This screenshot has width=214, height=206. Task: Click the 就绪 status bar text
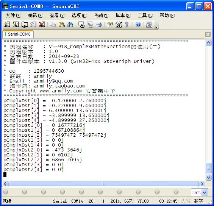point(7,201)
